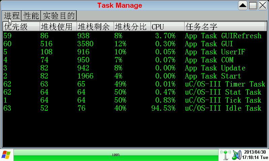Select the uC/OS-III Tick Task row
Screen dimensions: 269x161
[x=134, y=100]
